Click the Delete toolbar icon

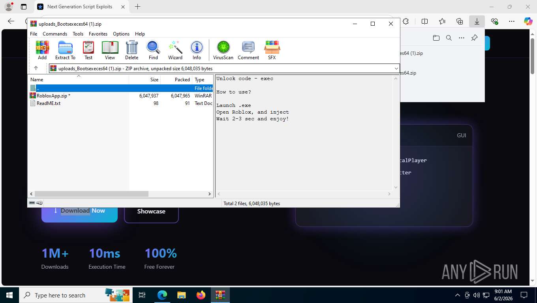click(131, 50)
